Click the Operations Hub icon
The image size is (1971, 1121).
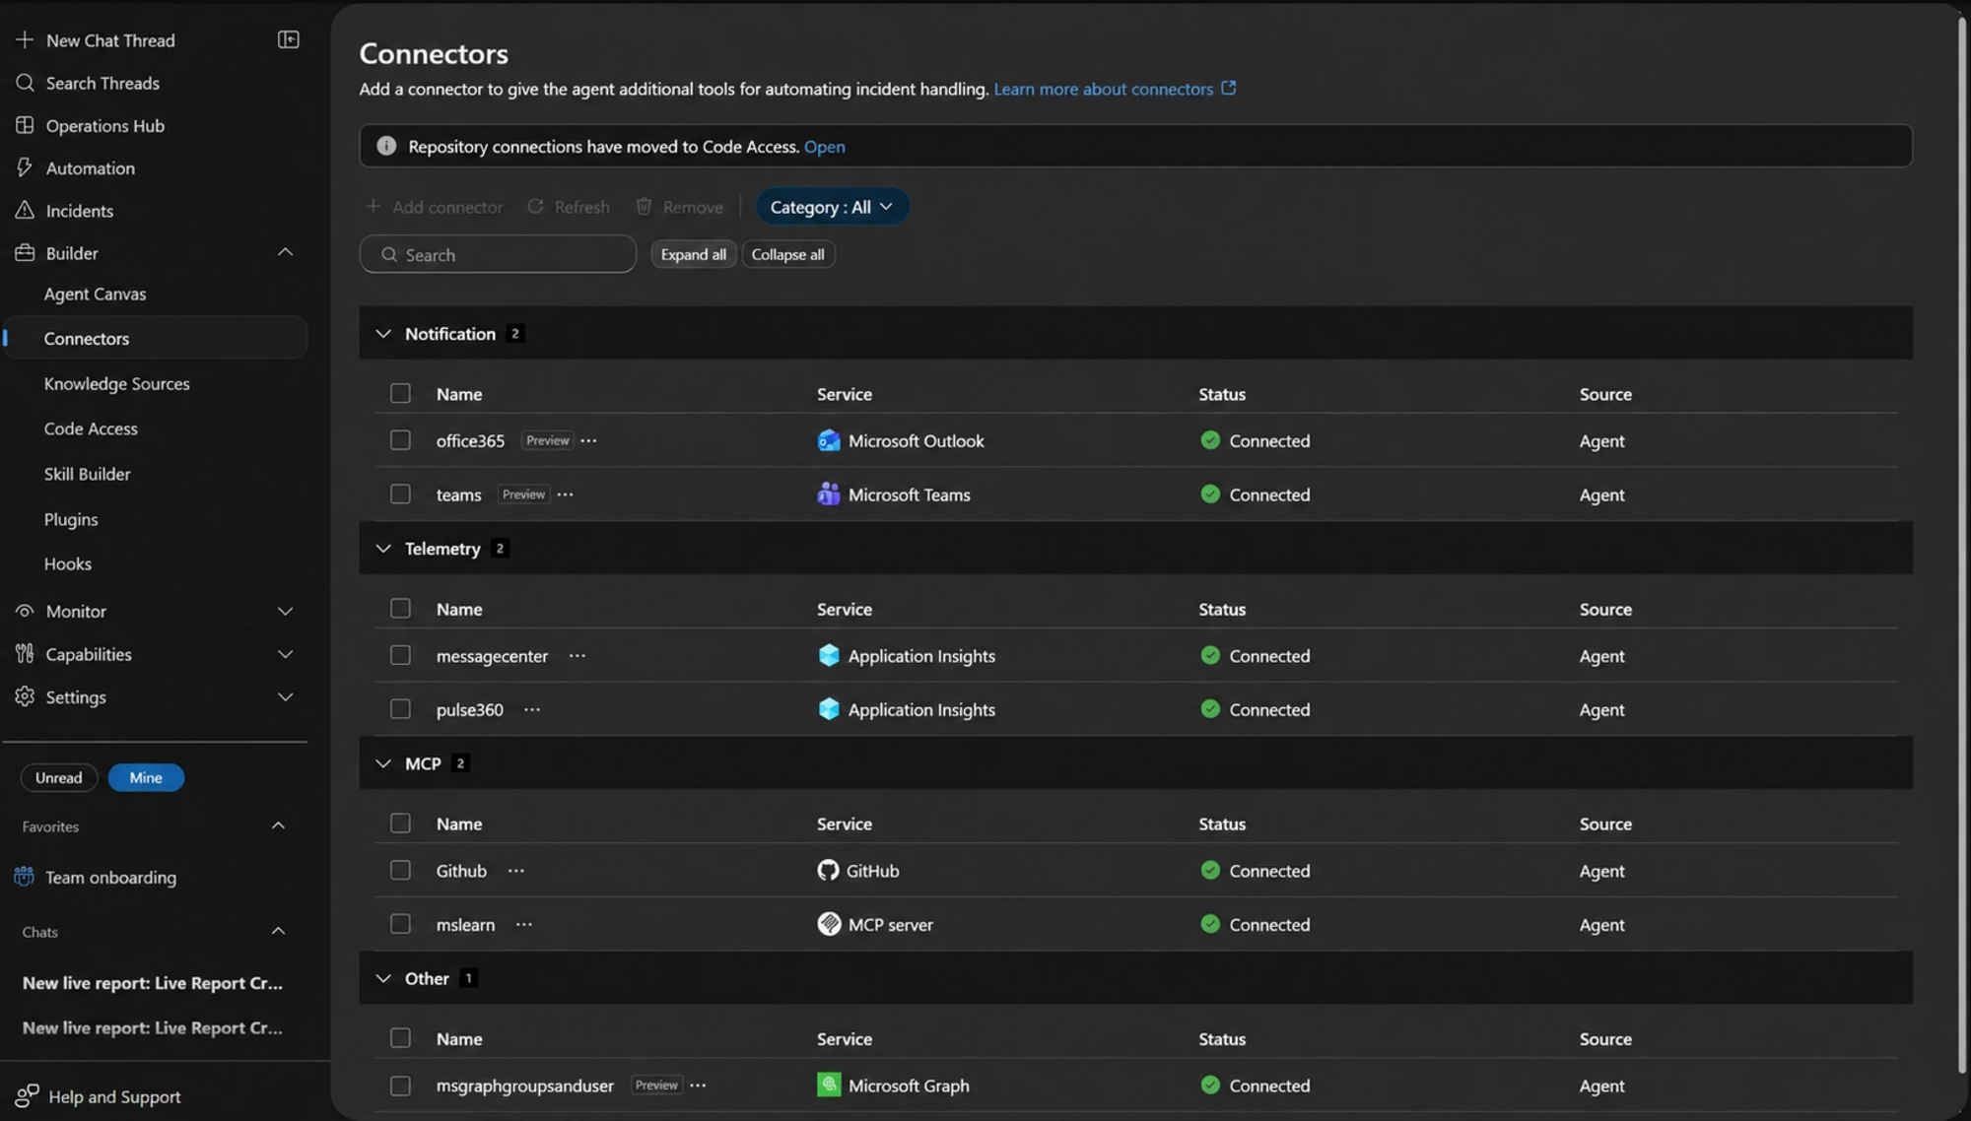pyautogui.click(x=25, y=125)
